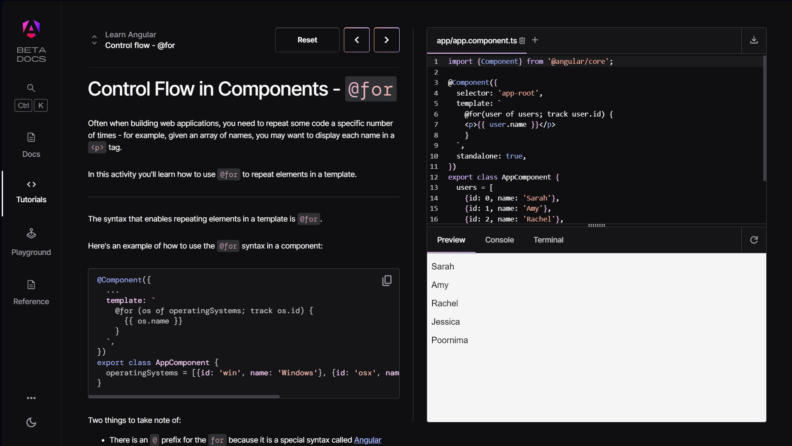Open the Reference document icon
The height and width of the screenshot is (446, 792).
click(x=31, y=284)
